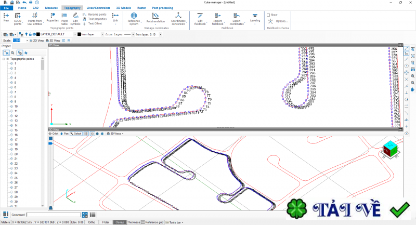Open the Post processing tab
This screenshot has height=225, width=416.
click(x=163, y=8)
